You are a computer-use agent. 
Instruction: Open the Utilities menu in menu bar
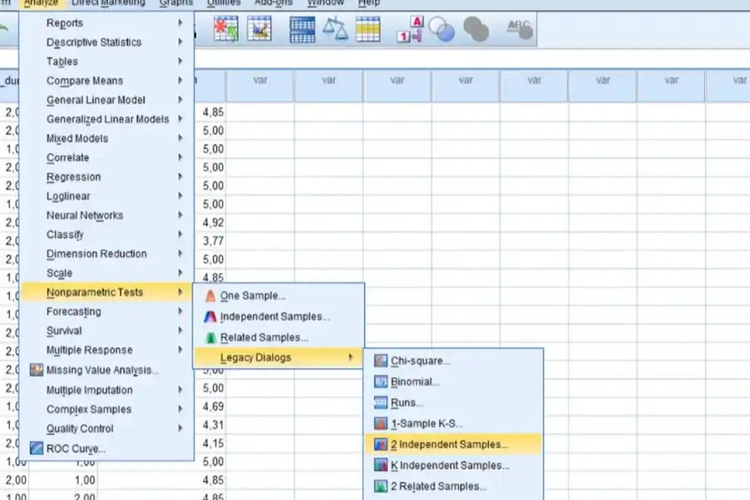point(223,2)
